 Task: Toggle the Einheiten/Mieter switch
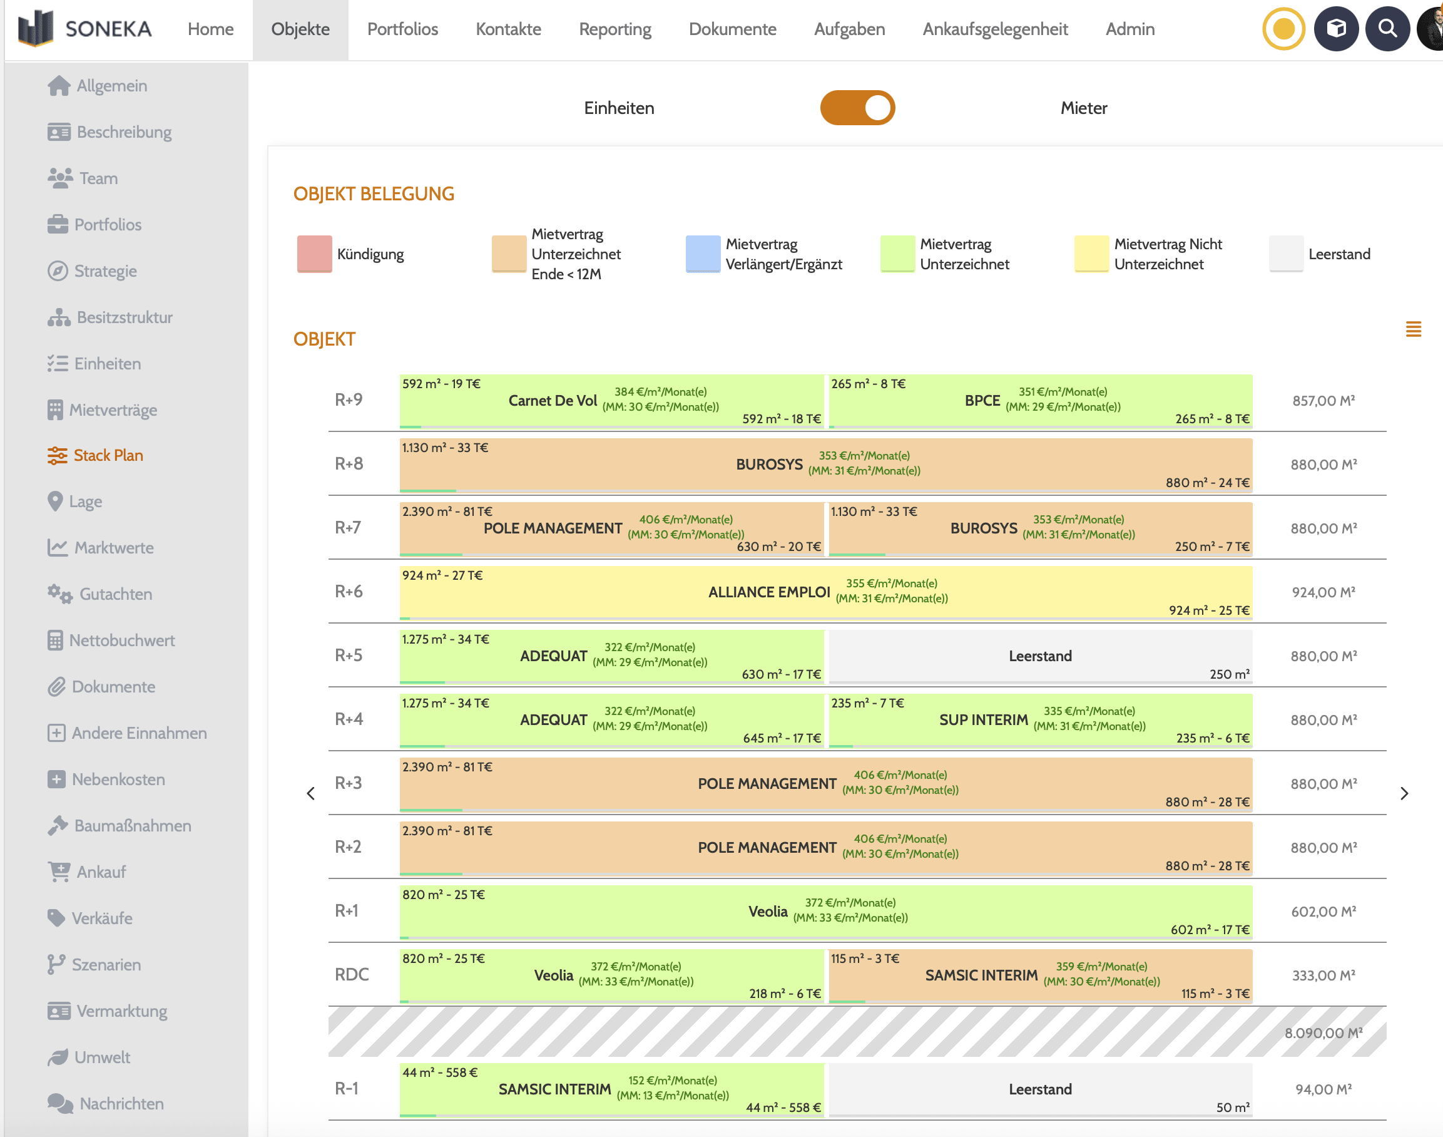point(857,108)
